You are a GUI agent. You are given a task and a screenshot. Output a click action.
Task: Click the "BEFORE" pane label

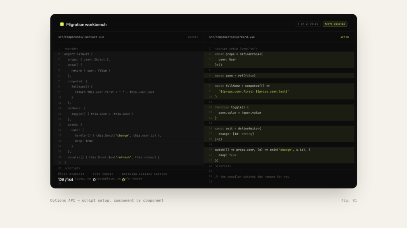point(193,37)
